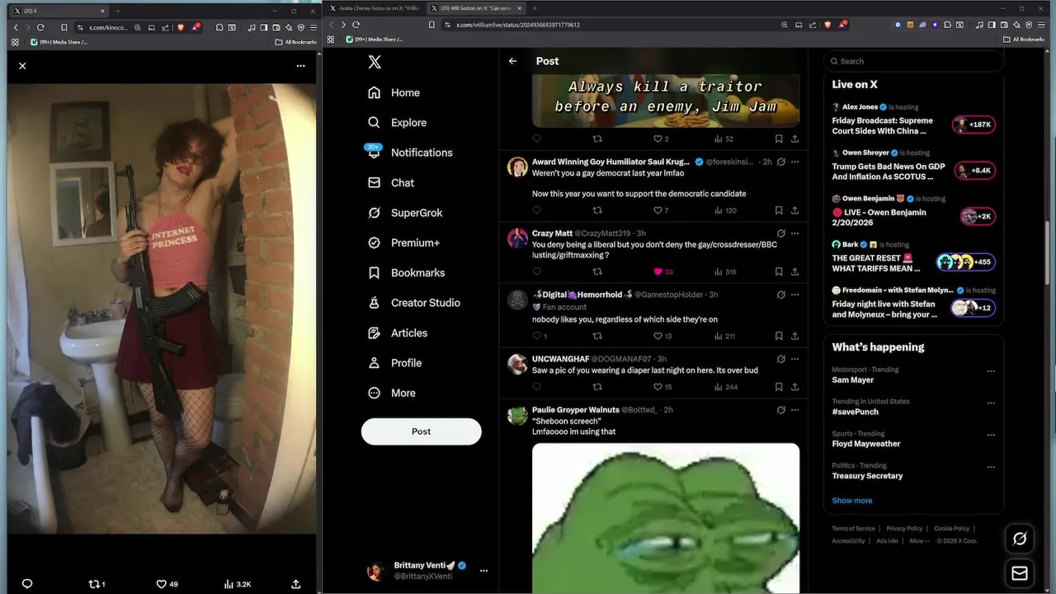Like the Digital Hemorrhoid reply
The image size is (1056, 594).
[662, 336]
